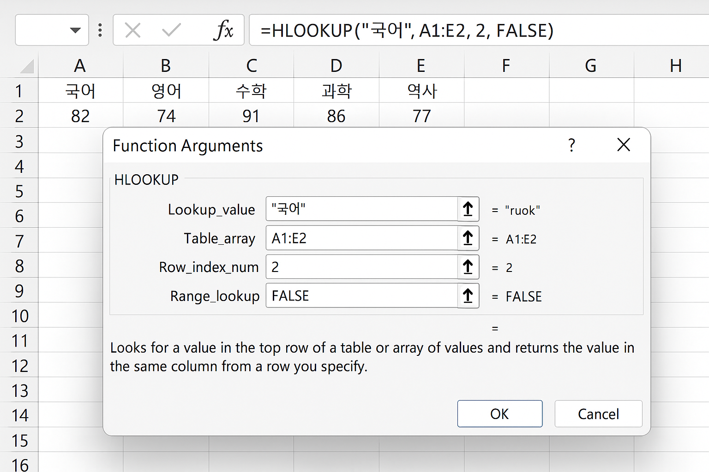Click the Range_lookup field showing FALSE

coord(360,296)
